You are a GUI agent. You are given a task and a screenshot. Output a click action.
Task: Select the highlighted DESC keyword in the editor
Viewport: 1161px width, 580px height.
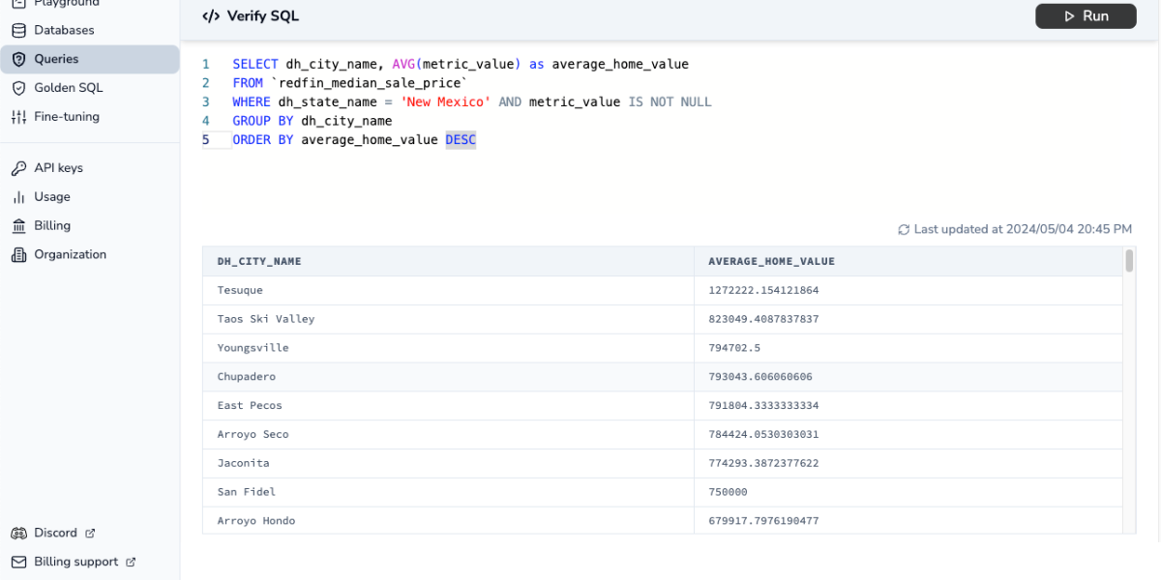click(x=461, y=139)
